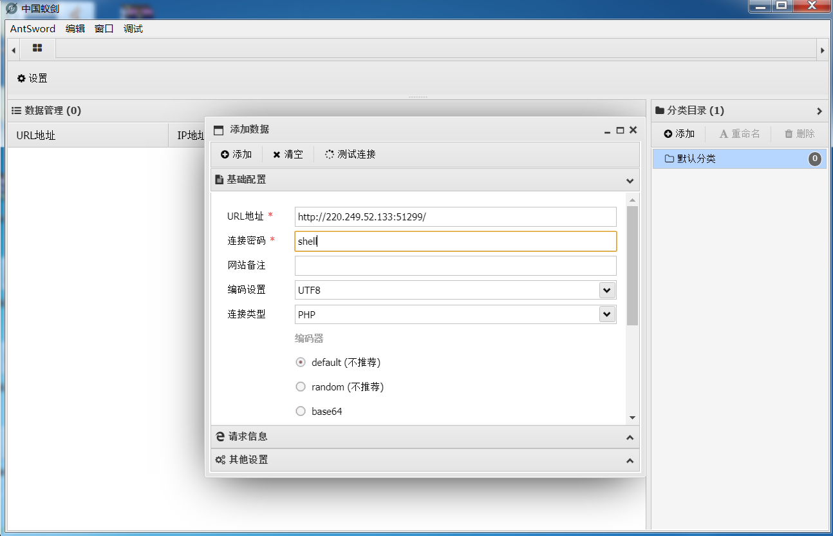This screenshot has width=833, height=536.
Task: Expand the 请求信息 section
Action: 630,437
